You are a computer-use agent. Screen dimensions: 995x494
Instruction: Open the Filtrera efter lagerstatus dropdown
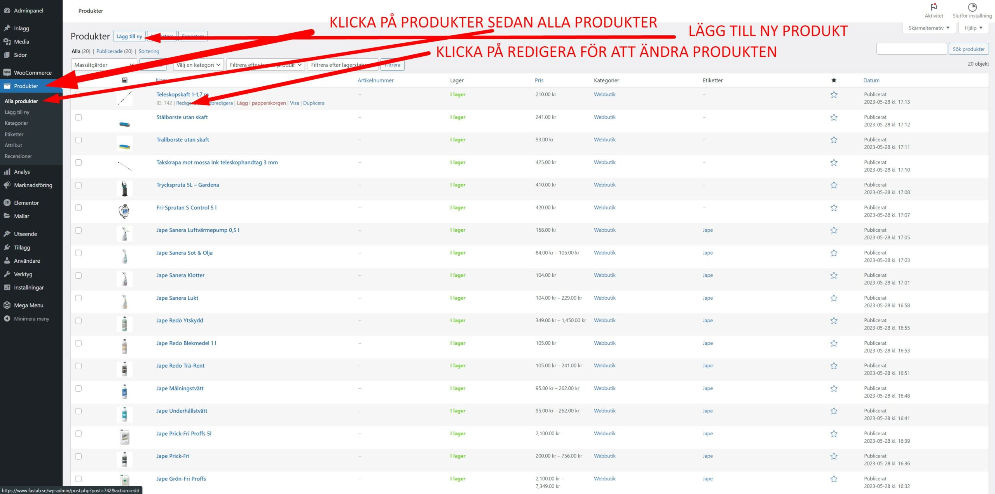tap(343, 65)
